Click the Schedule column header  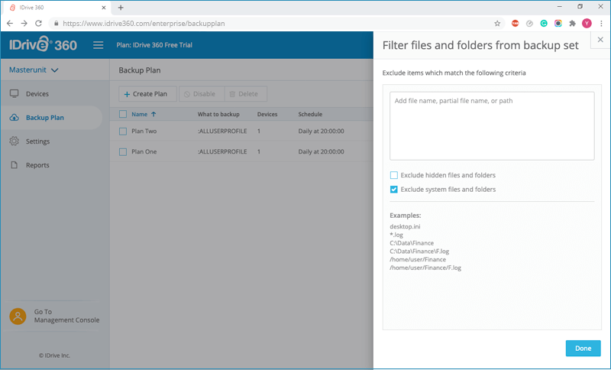[310, 114]
